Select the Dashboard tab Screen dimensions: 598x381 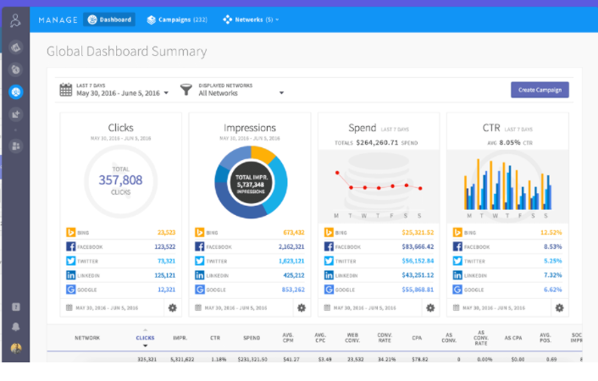click(x=109, y=19)
